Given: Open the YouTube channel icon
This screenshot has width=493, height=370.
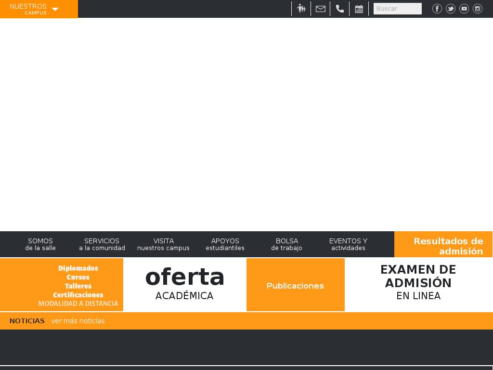Looking at the screenshot, I should coord(464,9).
